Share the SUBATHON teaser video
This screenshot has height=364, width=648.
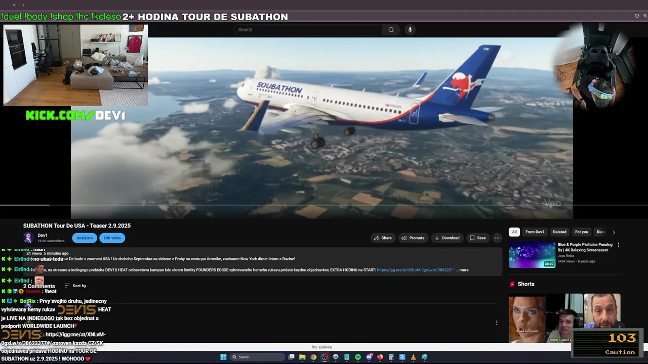383,238
